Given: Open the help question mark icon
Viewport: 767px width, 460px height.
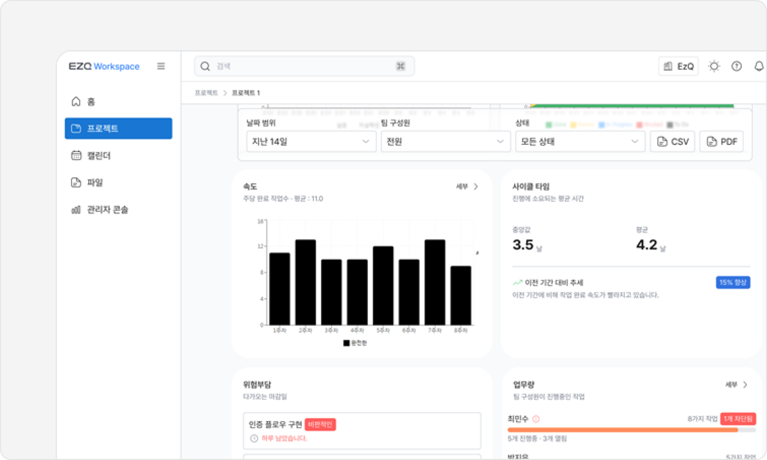Looking at the screenshot, I should [737, 66].
